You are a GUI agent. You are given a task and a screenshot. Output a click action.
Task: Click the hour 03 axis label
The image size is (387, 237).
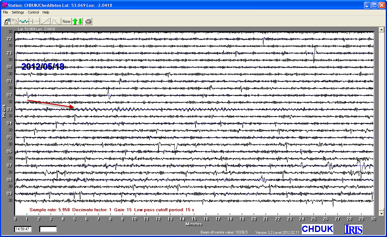(x=9, y=109)
